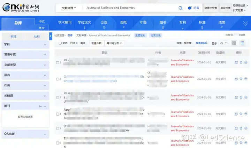Open the 导出与分析 dropdown
The height and width of the screenshot is (148, 251).
coord(114,43)
